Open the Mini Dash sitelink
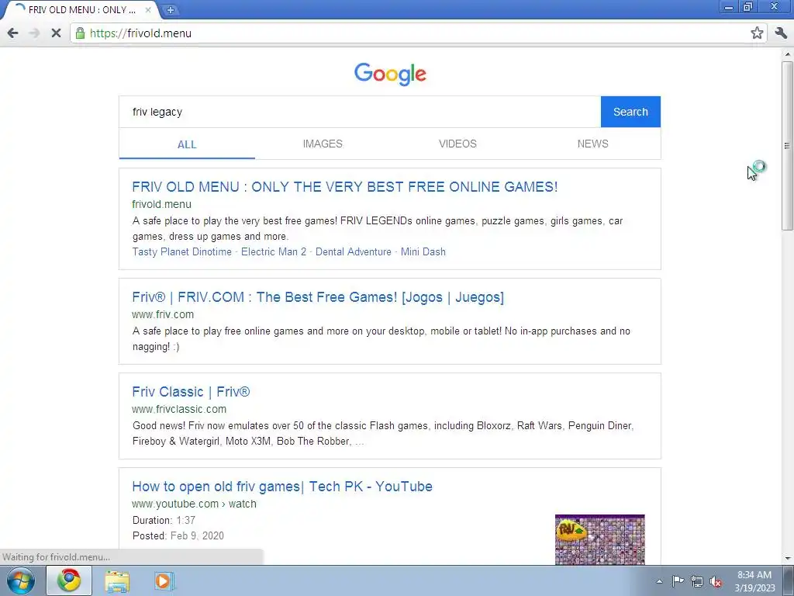The image size is (794, 596). 423,252
